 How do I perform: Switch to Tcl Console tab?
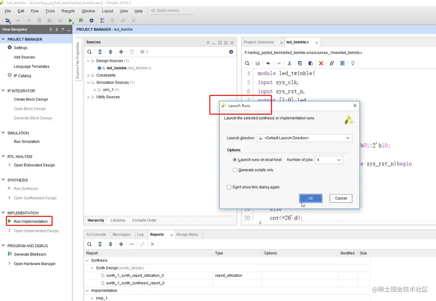96,235
